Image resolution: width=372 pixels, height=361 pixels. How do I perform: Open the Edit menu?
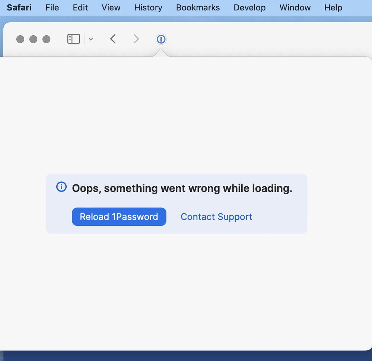[x=80, y=7]
